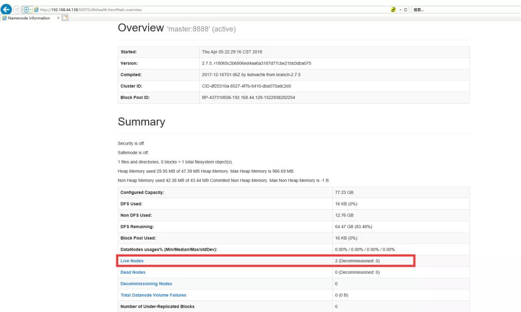The width and height of the screenshot is (521, 312).
Task: Select the Version value 2.7.5 hash
Action: click(x=257, y=63)
